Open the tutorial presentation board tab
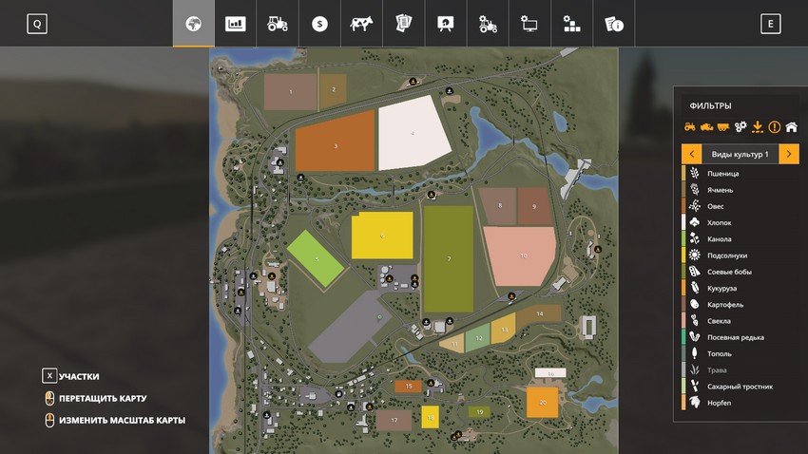Image resolution: width=808 pixels, height=454 pixels. click(x=445, y=24)
